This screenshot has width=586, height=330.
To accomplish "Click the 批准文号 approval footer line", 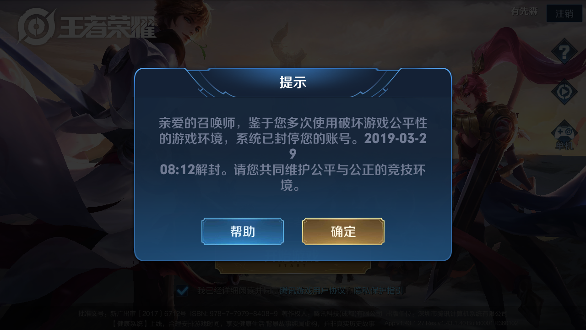I will coord(293,314).
